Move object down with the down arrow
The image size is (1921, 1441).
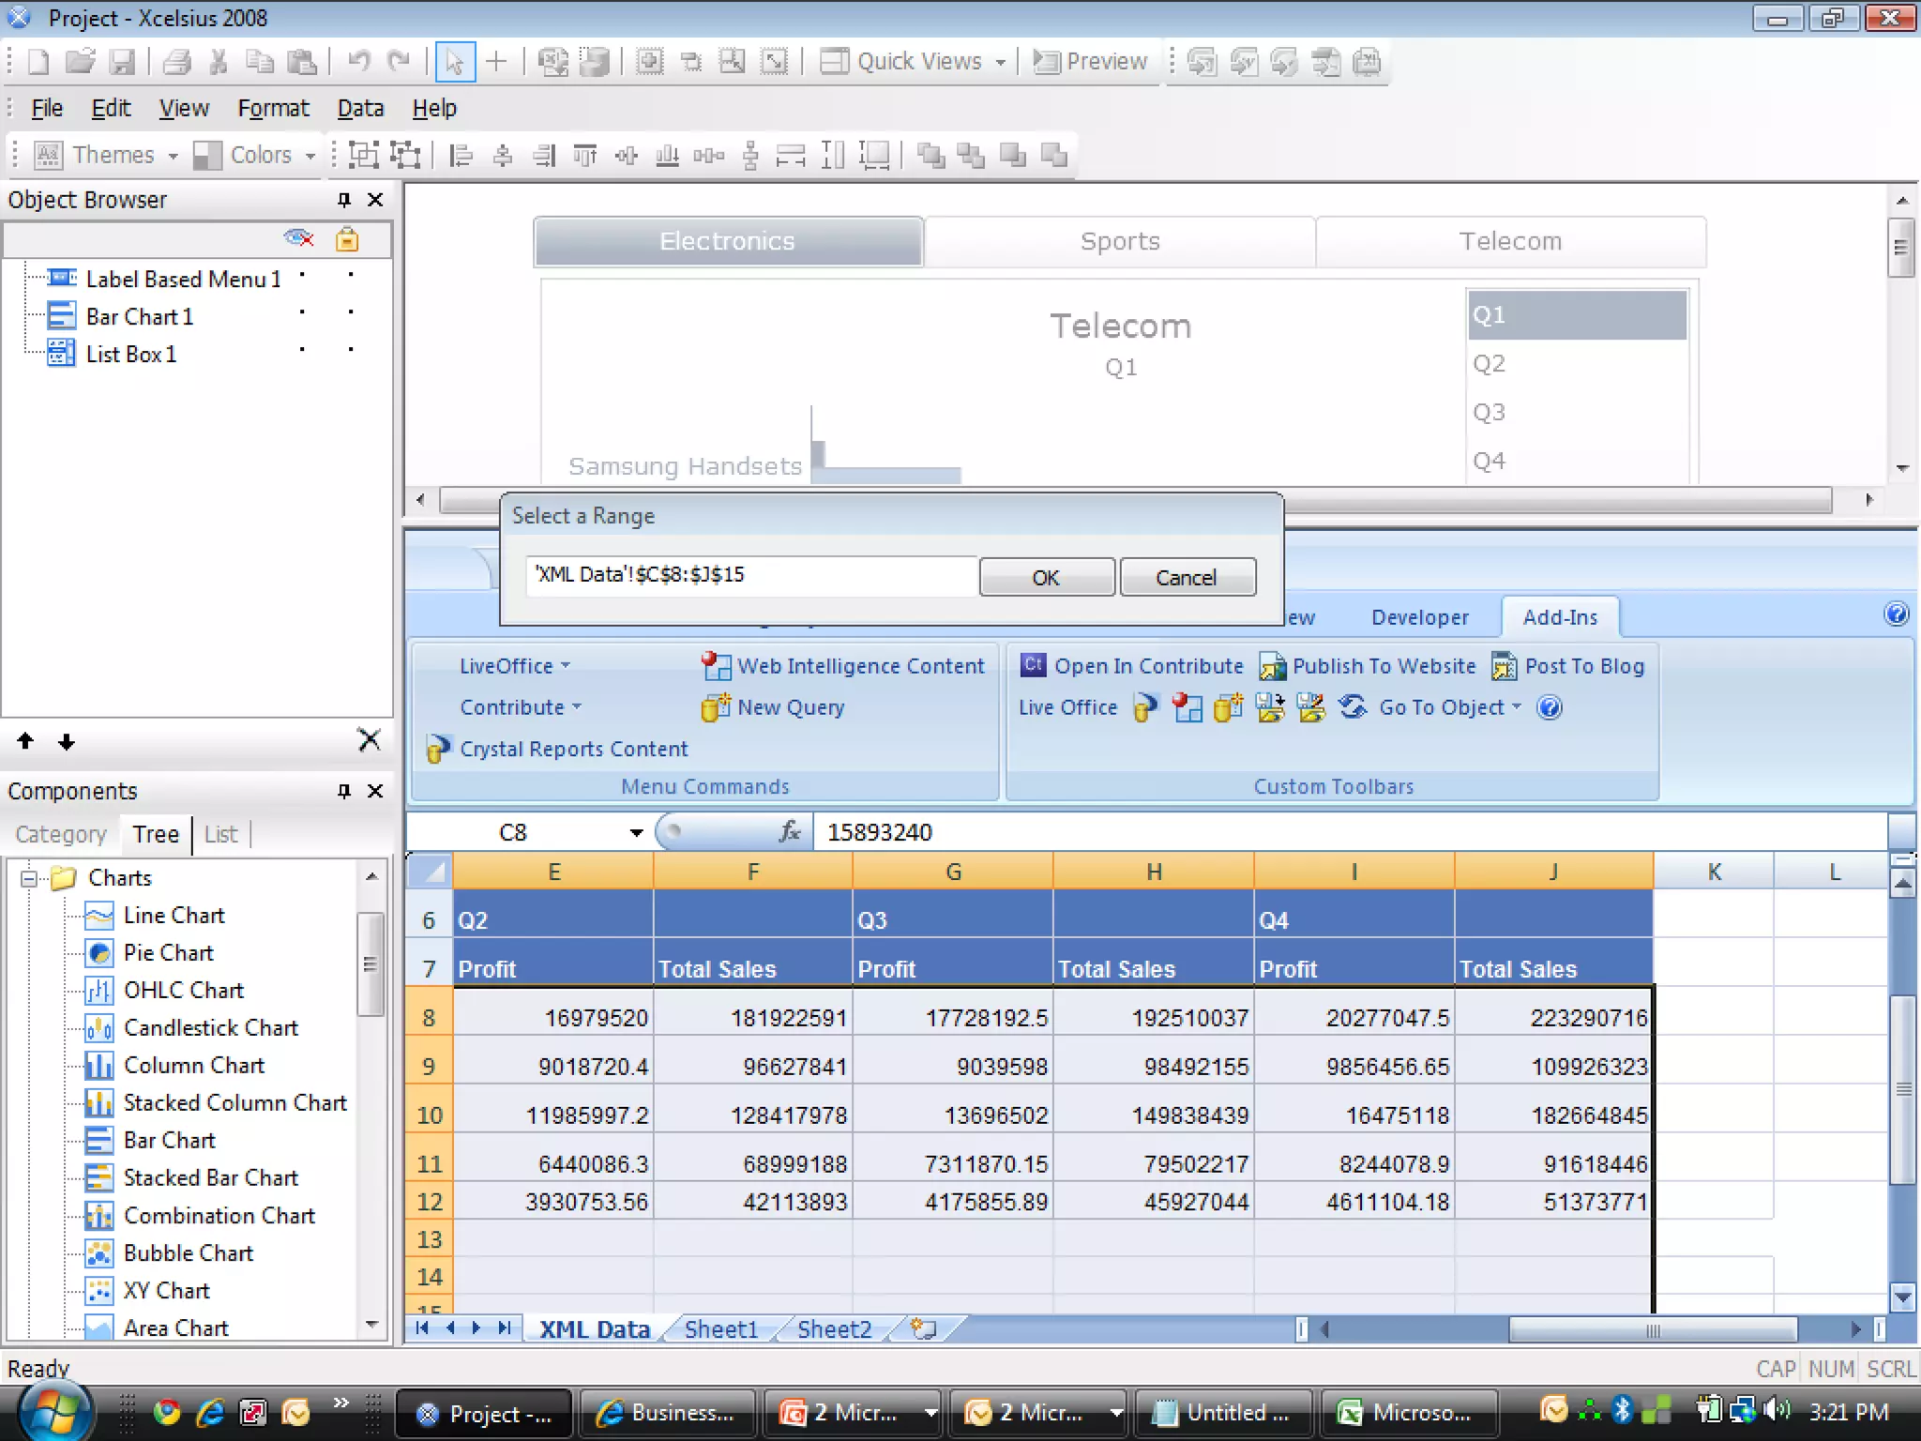coord(66,742)
